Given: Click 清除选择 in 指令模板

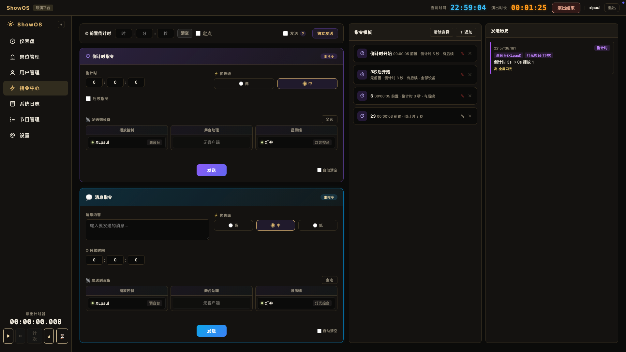Looking at the screenshot, I should tap(441, 32).
